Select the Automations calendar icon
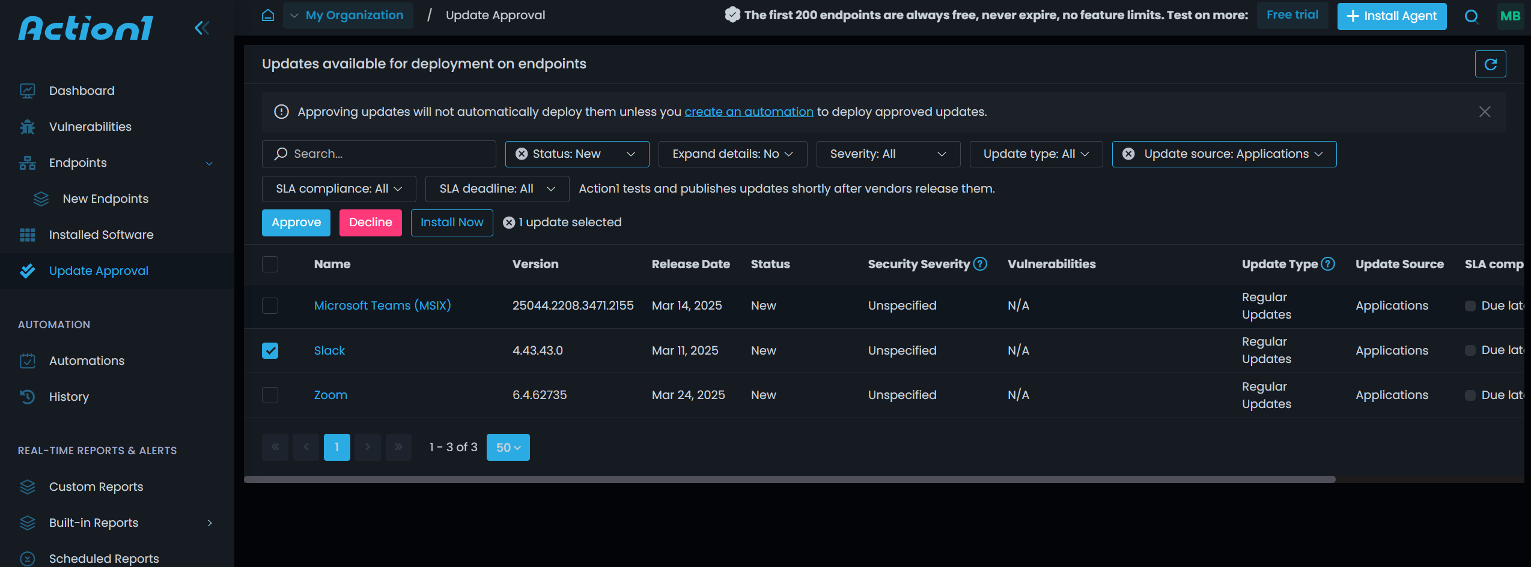 (28, 361)
